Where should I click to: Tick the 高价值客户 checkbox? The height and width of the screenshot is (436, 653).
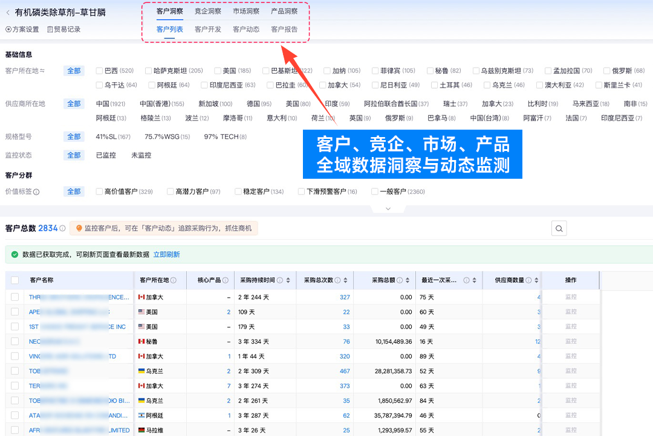pos(100,191)
